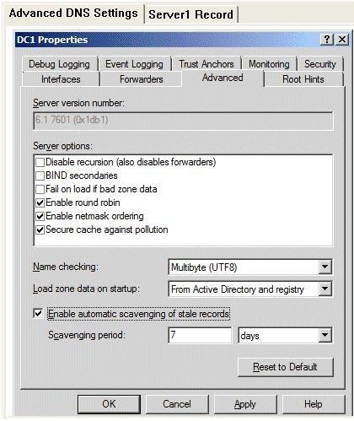The height and width of the screenshot is (421, 354).
Task: Open the Root Hints tab
Action: tap(303, 79)
